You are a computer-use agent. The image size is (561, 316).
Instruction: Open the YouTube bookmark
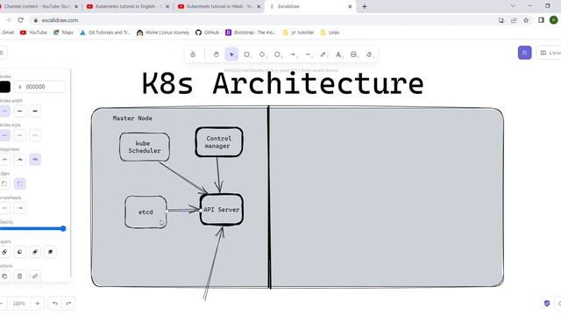coord(33,32)
